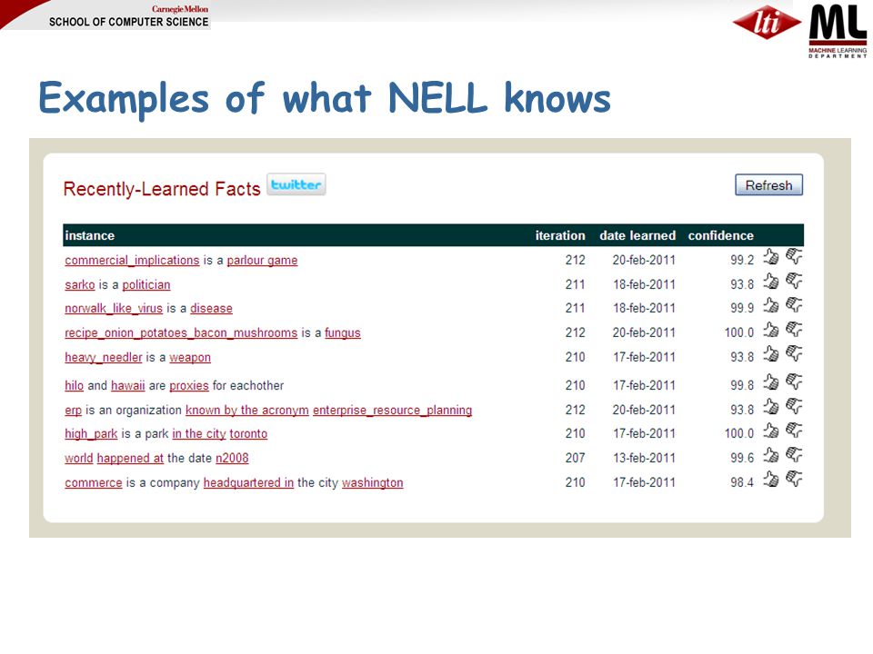Select the 207 iteration value

575,458
